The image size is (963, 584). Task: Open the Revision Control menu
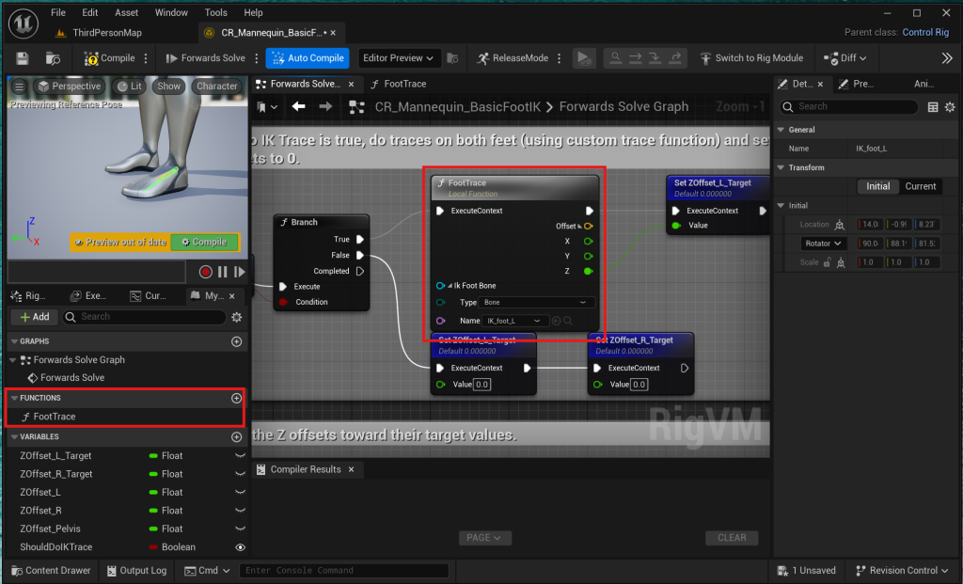click(x=902, y=571)
